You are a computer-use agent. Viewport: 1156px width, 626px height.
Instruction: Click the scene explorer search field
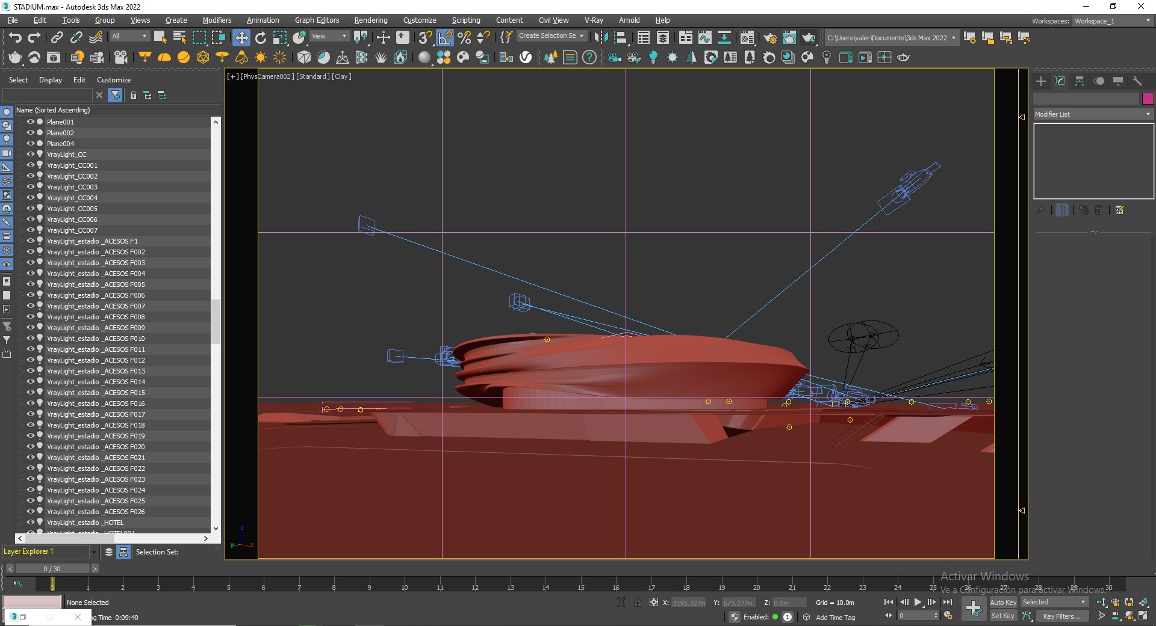(x=48, y=95)
